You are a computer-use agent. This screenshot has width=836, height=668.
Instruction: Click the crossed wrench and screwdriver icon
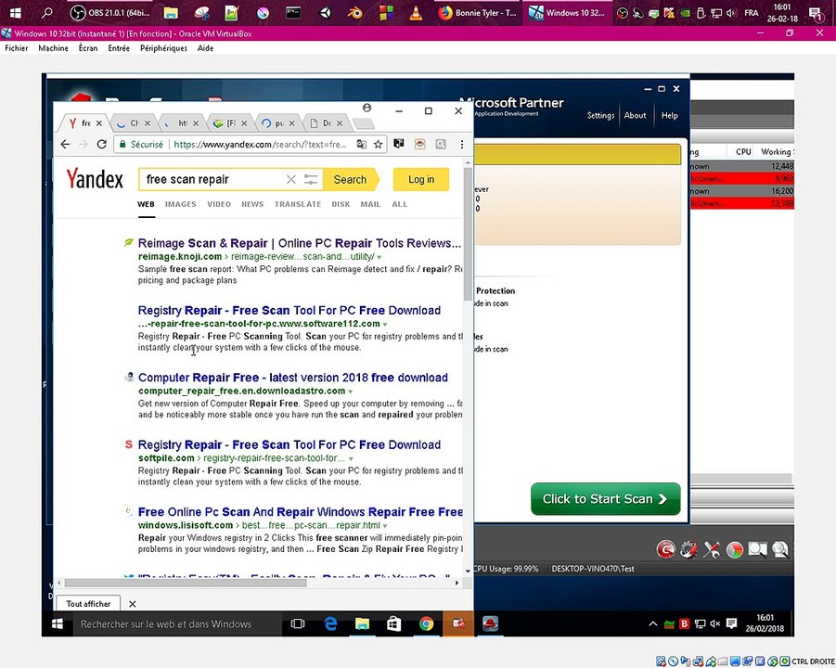[x=712, y=549]
